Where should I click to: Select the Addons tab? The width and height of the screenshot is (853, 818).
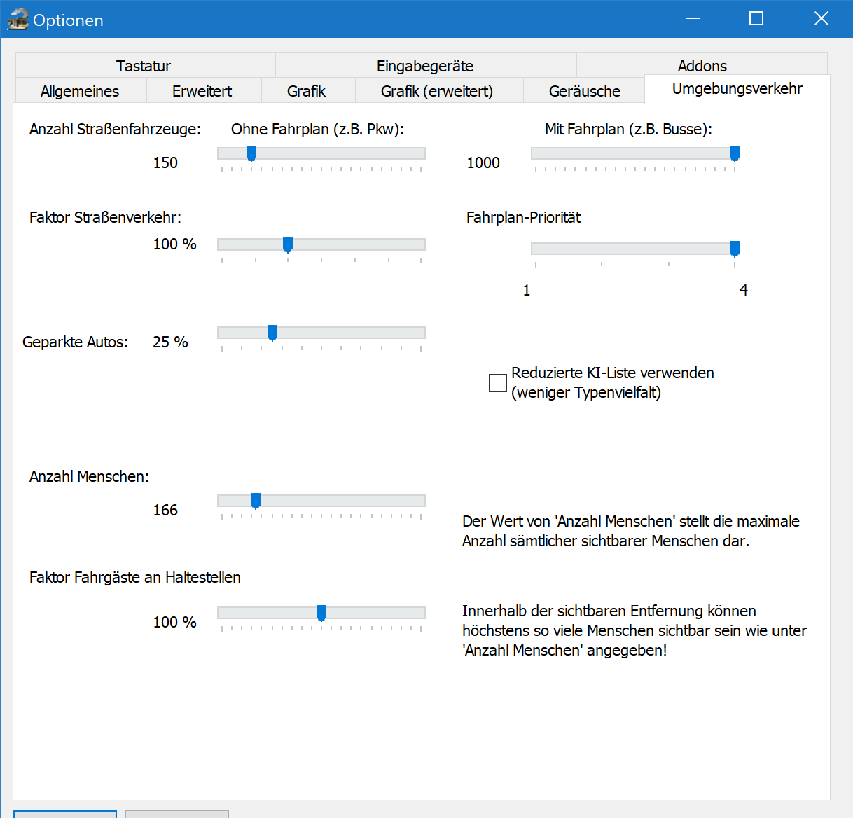click(x=702, y=66)
